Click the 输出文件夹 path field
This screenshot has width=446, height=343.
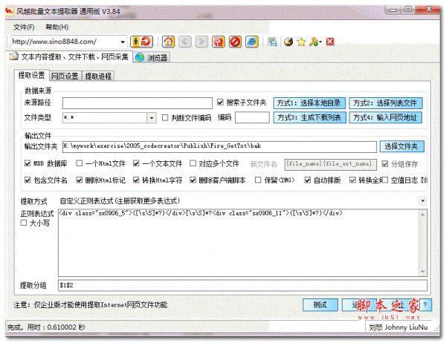coord(219,147)
